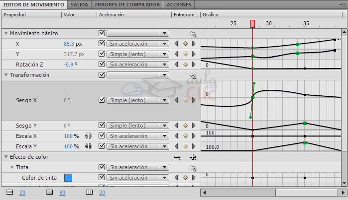Toggle easing checkbox for Rotación Z
348x200 pixels.
click(x=102, y=64)
